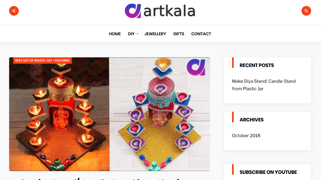Click the SUBSCRIBE ON YOUTUBE heading
321x180 pixels.
268,172
